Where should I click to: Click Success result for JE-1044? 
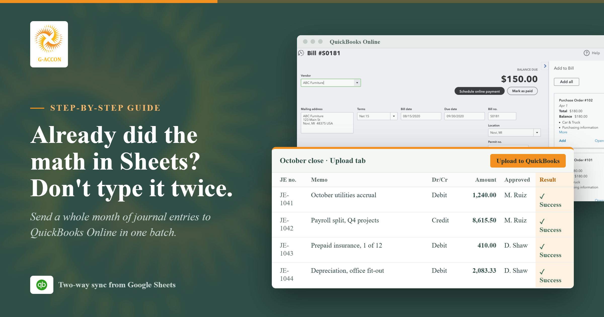tap(550, 276)
